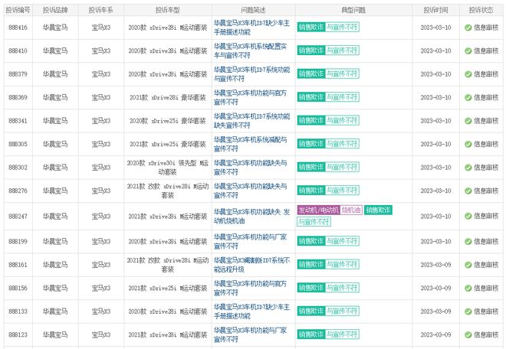This screenshot has width=506, height=349.
Task: Click the 投诉车型 column header
Action: [x=167, y=10]
